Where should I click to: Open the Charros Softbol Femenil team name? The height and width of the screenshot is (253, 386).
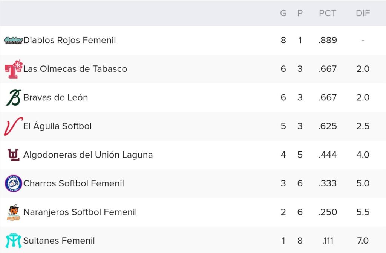[x=74, y=183]
